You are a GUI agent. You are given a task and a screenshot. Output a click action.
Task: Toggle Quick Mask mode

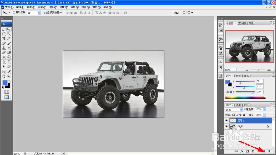[x=7, y=92]
